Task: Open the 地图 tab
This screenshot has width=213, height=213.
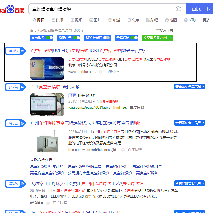Action: (x=171, y=20)
